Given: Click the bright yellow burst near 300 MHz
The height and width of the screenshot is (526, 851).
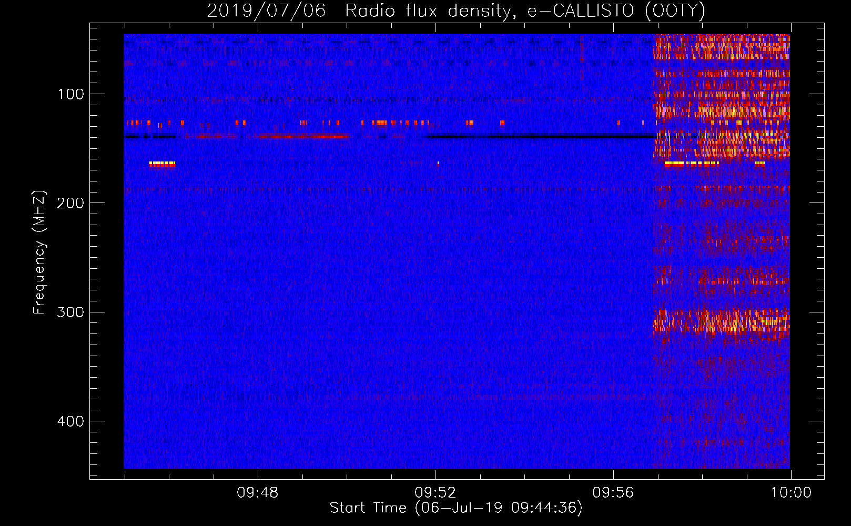Looking at the screenshot, I should [x=722, y=321].
